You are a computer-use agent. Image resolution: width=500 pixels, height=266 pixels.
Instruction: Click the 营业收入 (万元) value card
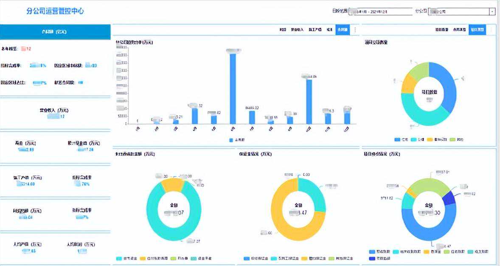[55, 113]
